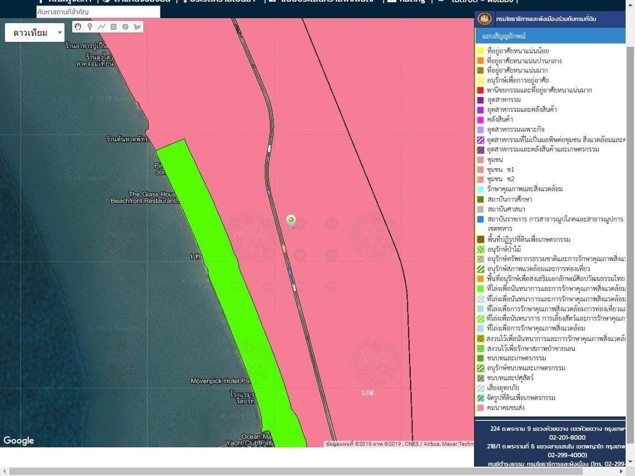The image size is (635, 476).
Task: Click the cyan รักษาคุณภาพและสิ่งแวดล้อม swatch
Action: coord(480,189)
